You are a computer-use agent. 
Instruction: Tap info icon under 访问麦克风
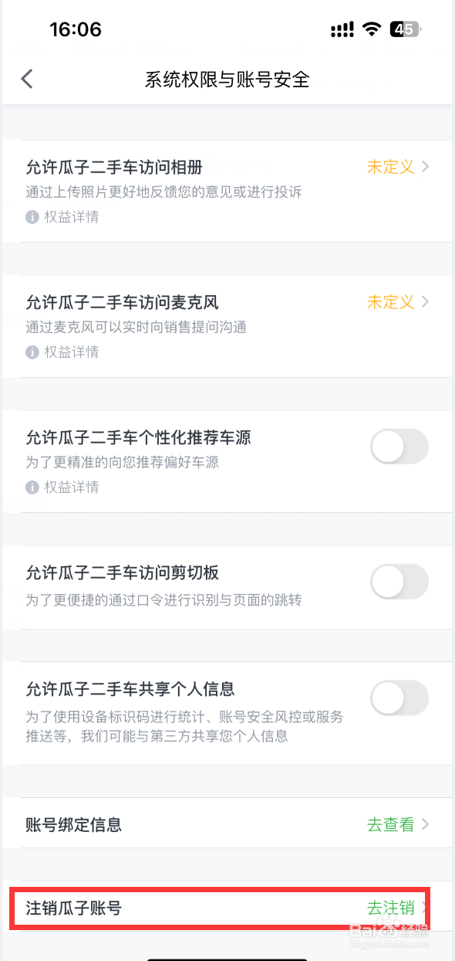click(32, 352)
